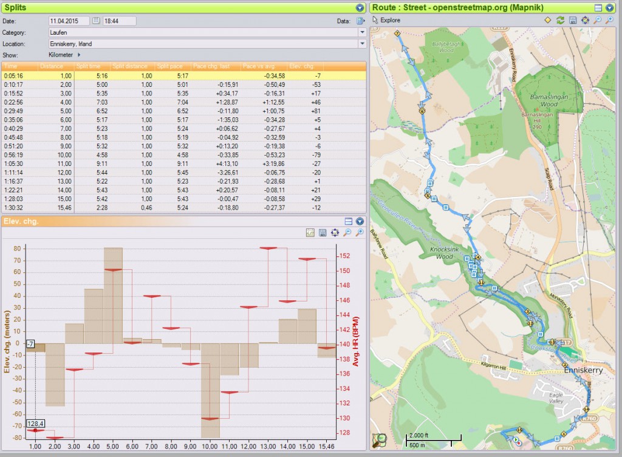Open the Route panel dropdown menu

click(609, 7)
